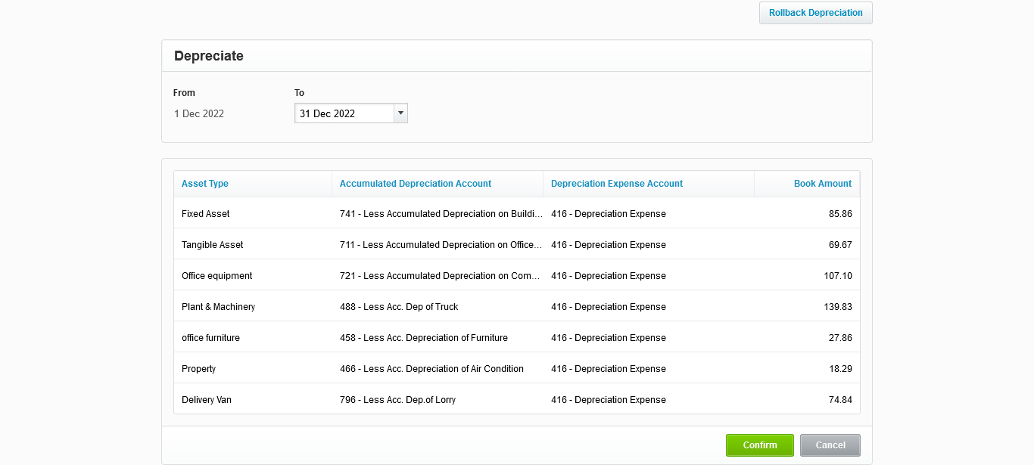Viewport: 1034px width, 465px height.
Task: Click book amount 69.67
Action: [840, 245]
